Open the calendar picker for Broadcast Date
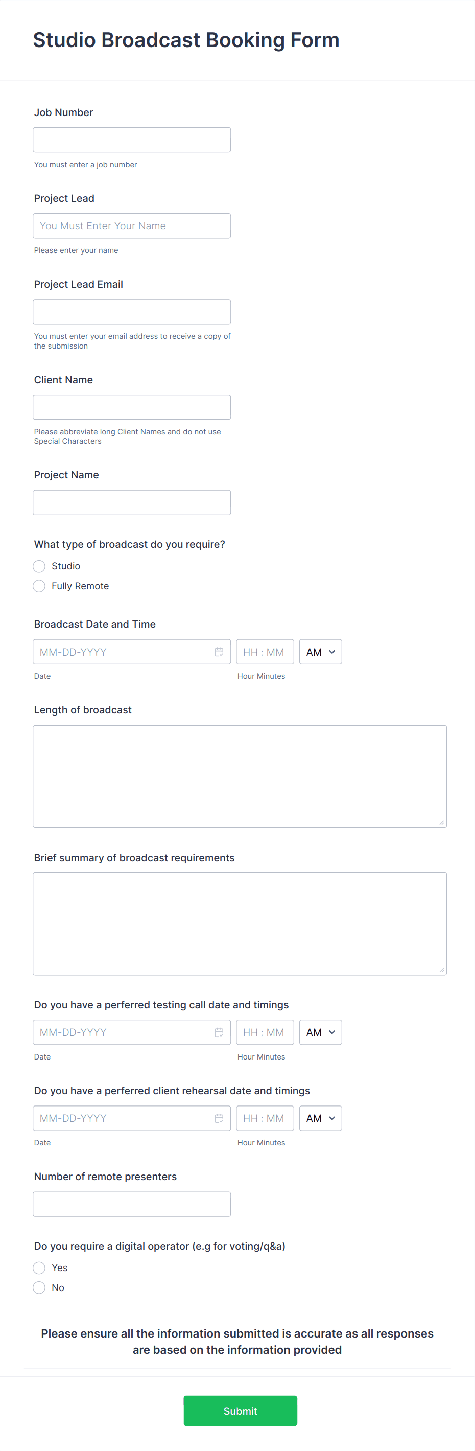 coord(220,652)
